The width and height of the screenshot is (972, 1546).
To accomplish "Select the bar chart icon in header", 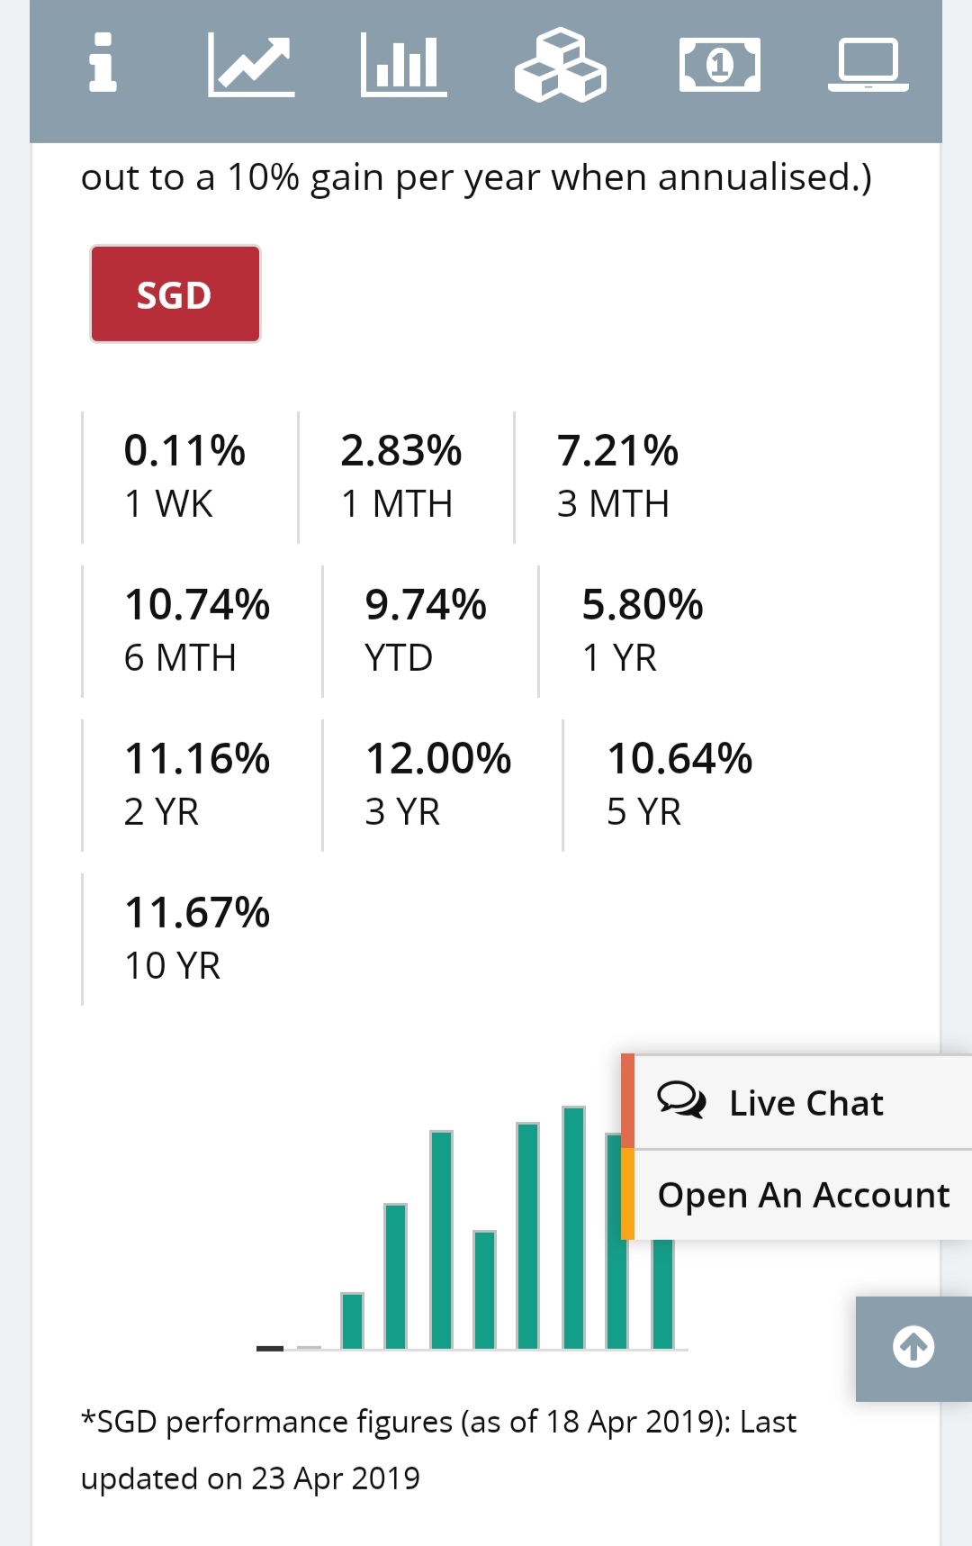I will 404,65.
